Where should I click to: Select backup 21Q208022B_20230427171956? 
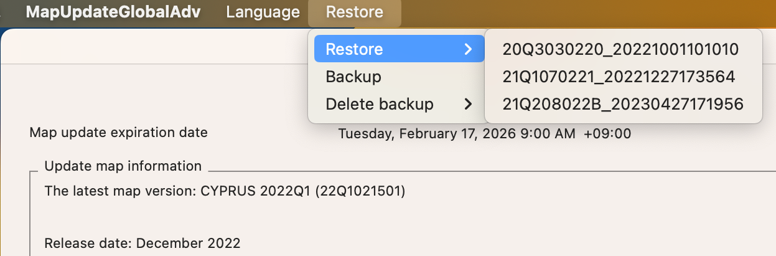pyautogui.click(x=623, y=104)
